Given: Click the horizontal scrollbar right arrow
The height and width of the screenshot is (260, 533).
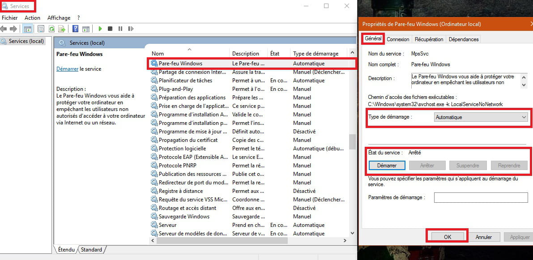Looking at the screenshot, I should click(345, 240).
